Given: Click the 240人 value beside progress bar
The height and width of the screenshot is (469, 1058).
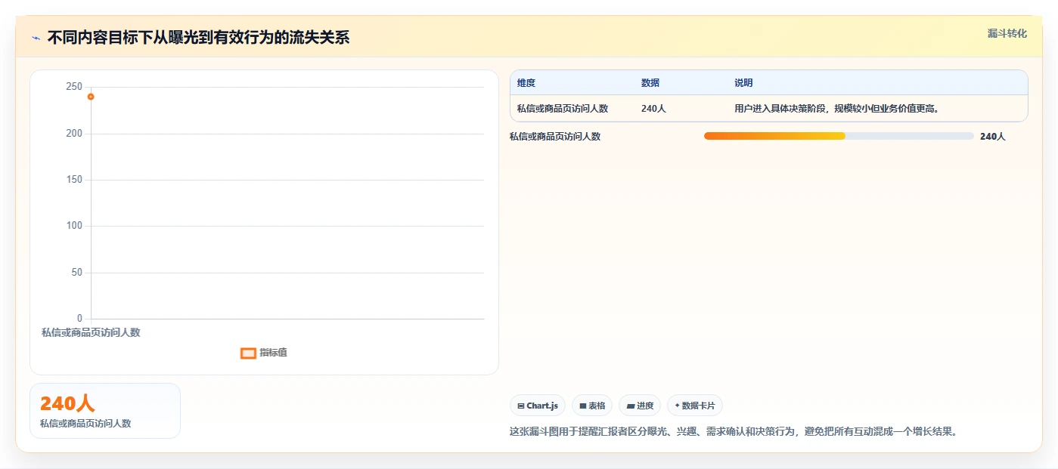Looking at the screenshot, I should (x=993, y=137).
